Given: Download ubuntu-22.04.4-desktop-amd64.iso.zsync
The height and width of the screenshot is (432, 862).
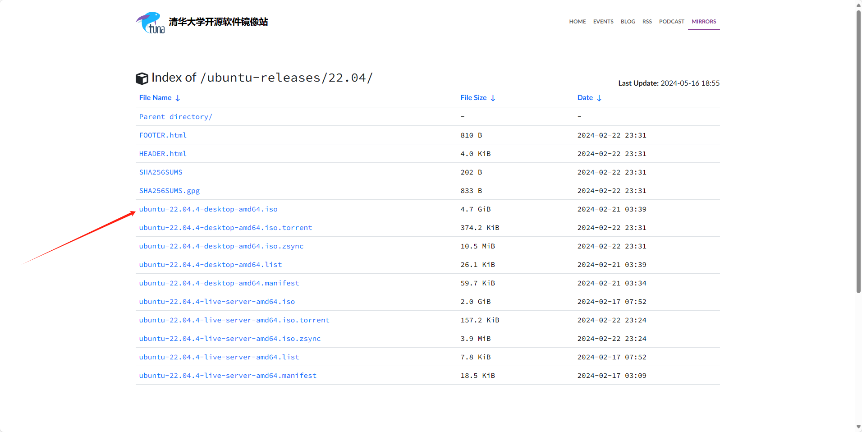Looking at the screenshot, I should coord(221,246).
